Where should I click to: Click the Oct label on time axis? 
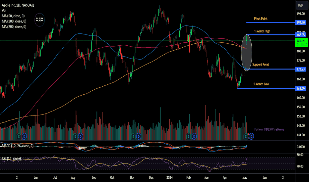coord(112,177)
